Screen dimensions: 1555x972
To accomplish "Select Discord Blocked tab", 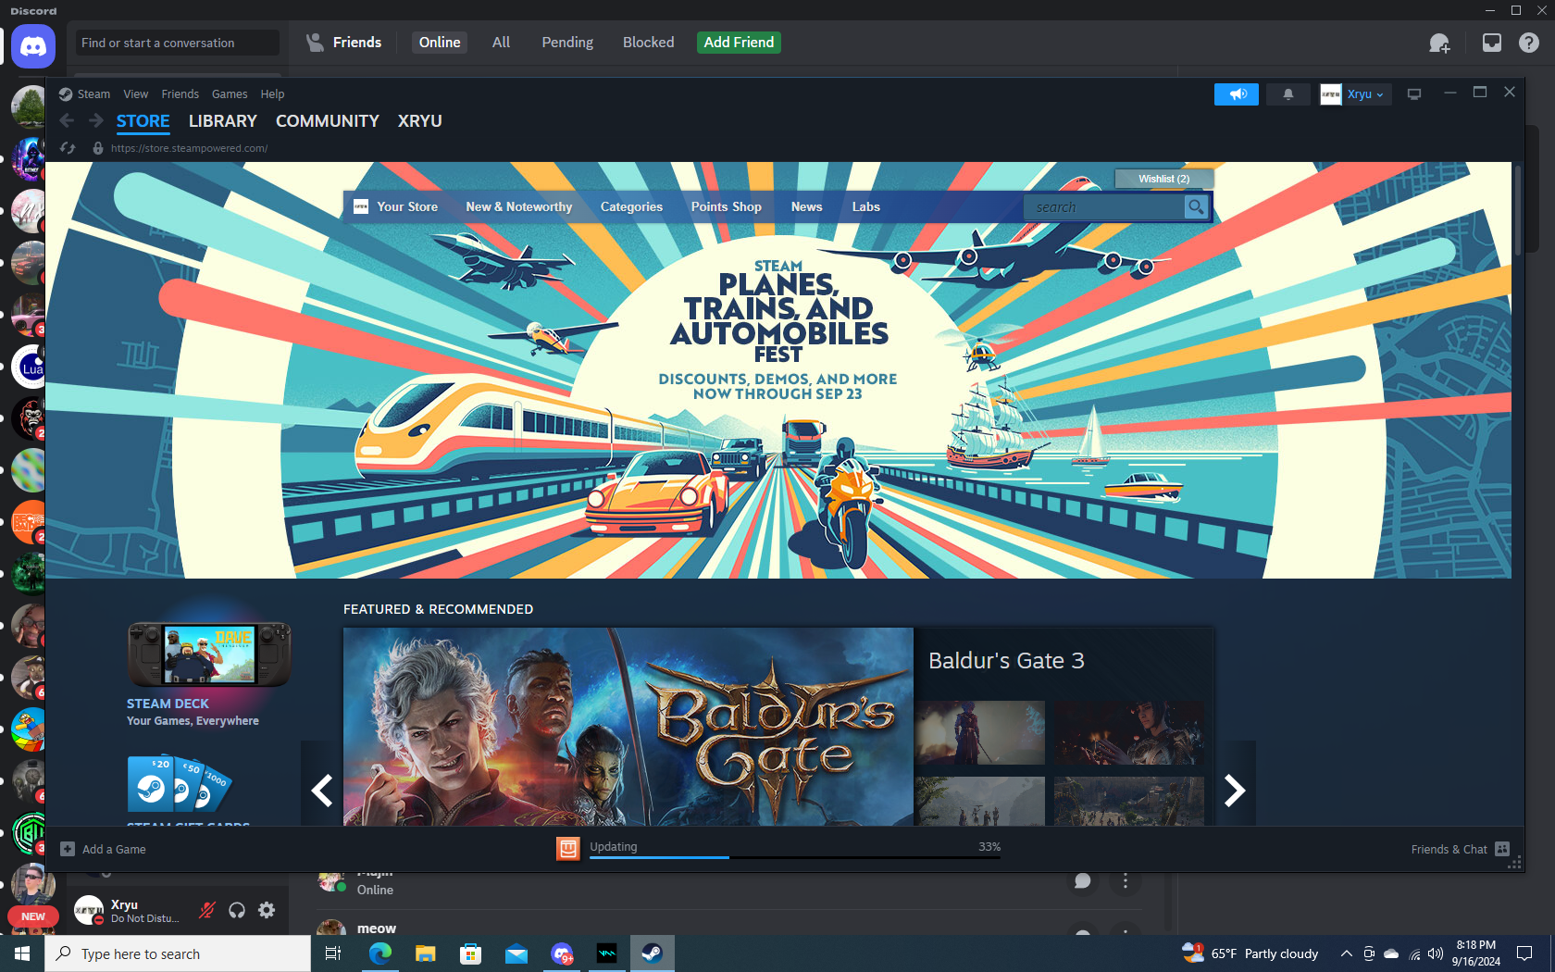I will (x=648, y=43).
